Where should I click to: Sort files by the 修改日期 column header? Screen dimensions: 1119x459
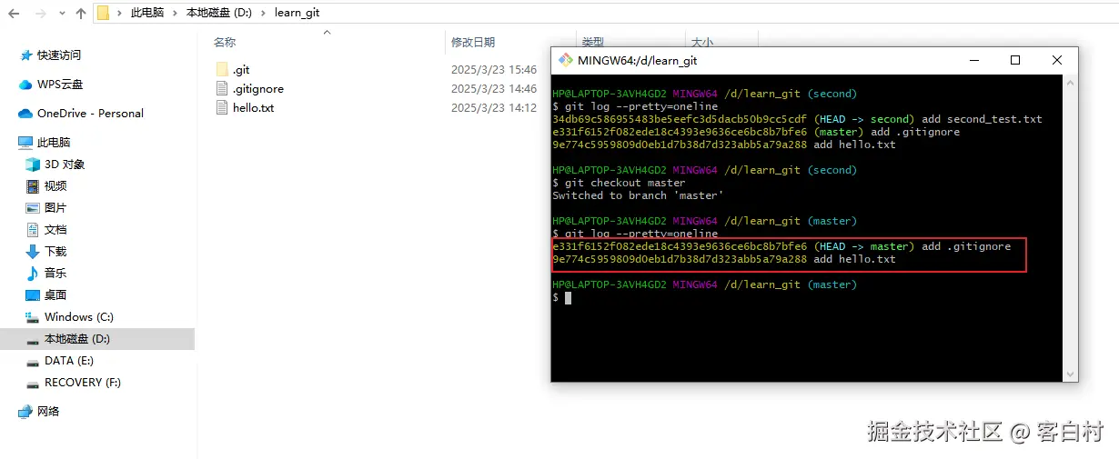pyautogui.click(x=473, y=42)
